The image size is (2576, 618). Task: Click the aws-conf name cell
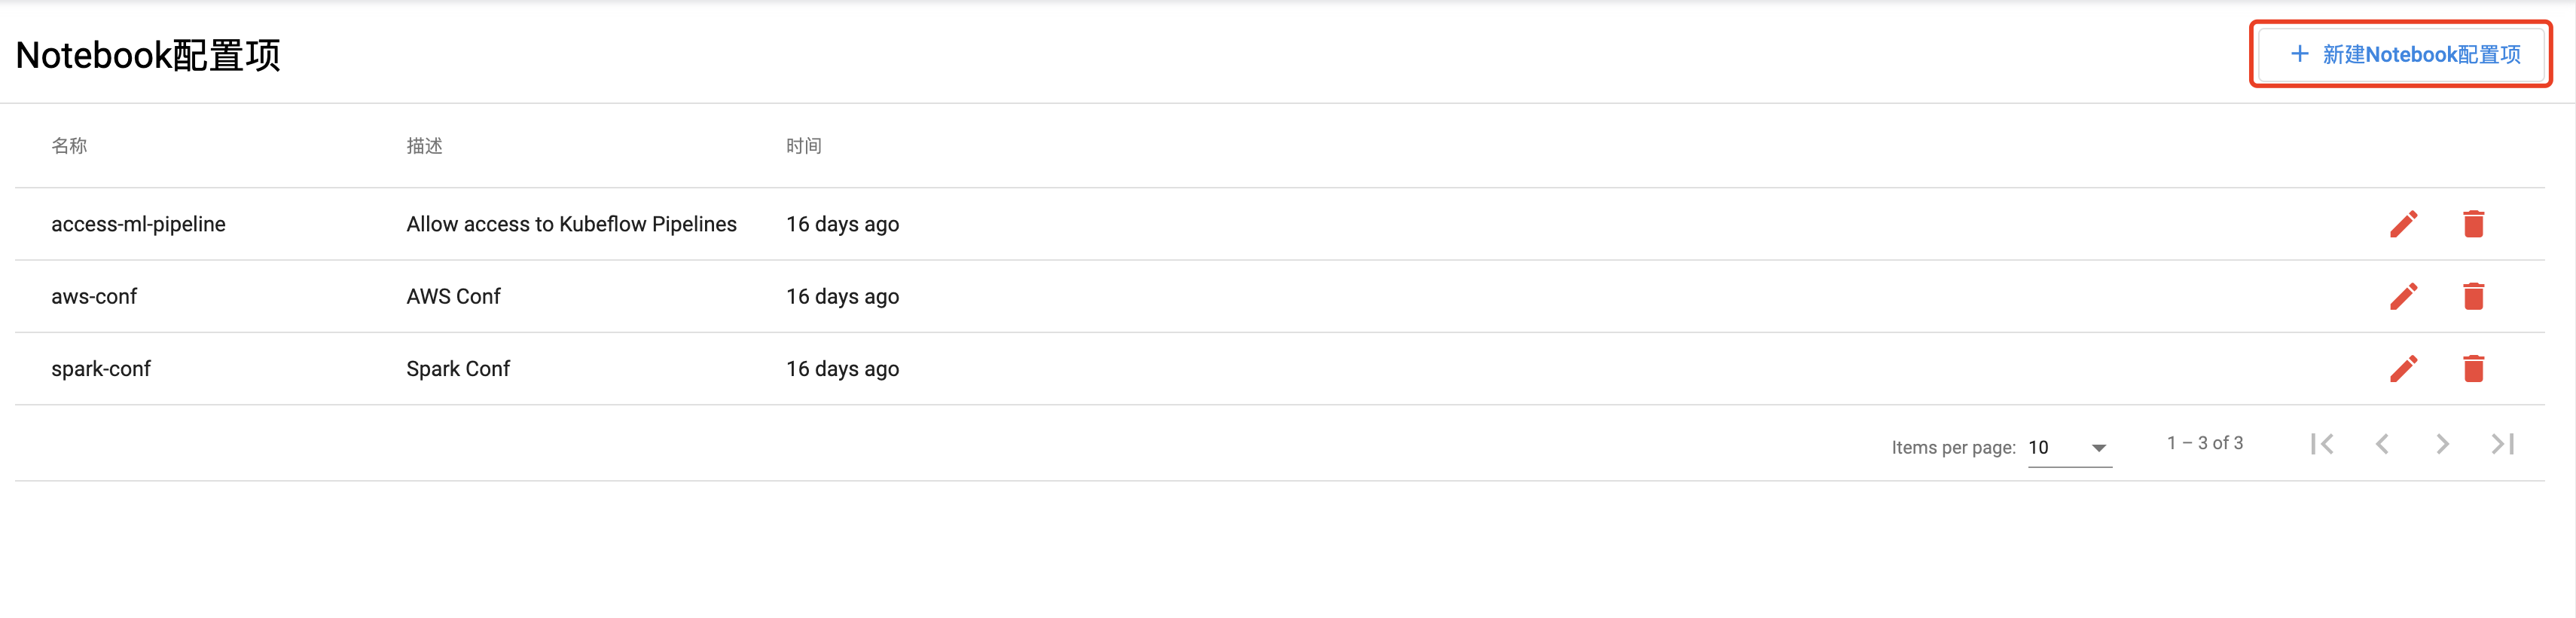point(94,296)
